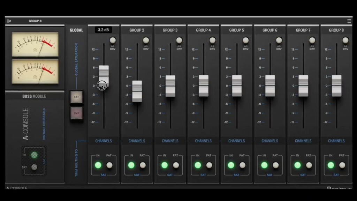Open Group 4 CHANNELS routing
This screenshot has width=357, height=201.
tap(203, 141)
